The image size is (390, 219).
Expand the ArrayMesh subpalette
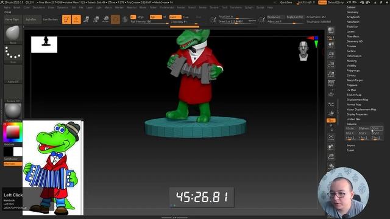pos(353,17)
